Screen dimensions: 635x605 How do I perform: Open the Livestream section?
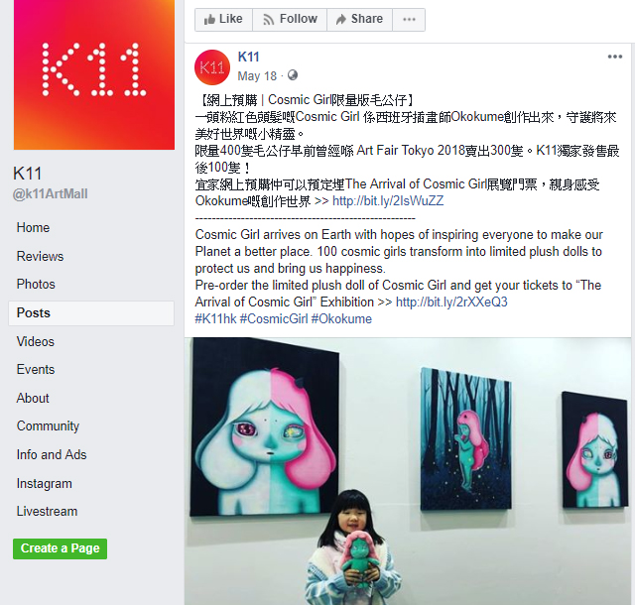pos(47,512)
